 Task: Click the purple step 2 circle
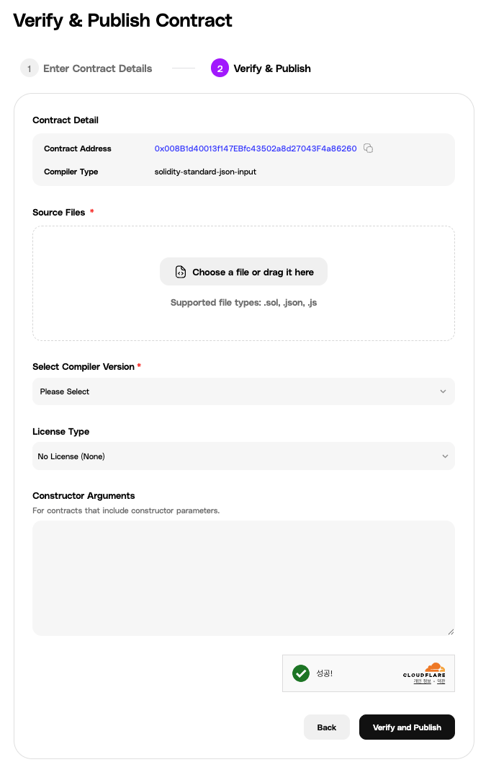(x=220, y=68)
